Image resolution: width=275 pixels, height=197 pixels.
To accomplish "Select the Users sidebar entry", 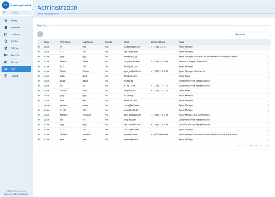I will 16,69.
